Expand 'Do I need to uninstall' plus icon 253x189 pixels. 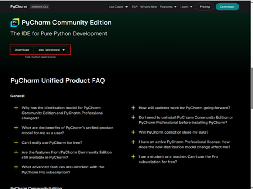[x=133, y=117]
